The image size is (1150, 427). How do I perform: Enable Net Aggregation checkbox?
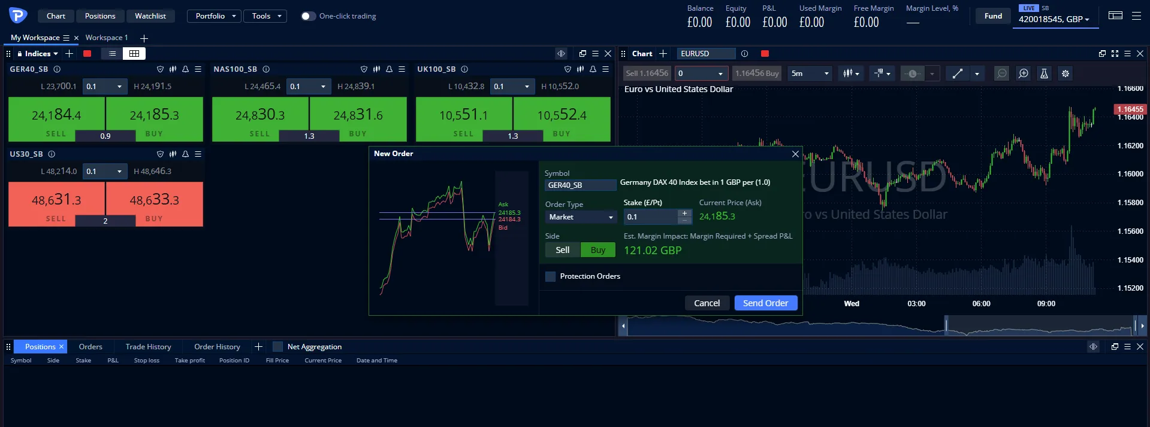pos(277,347)
